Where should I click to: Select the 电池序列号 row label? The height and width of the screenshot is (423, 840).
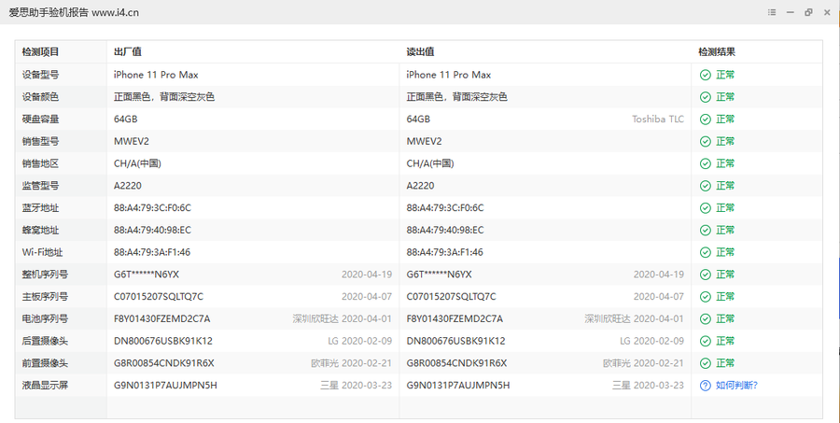pyautogui.click(x=45, y=319)
